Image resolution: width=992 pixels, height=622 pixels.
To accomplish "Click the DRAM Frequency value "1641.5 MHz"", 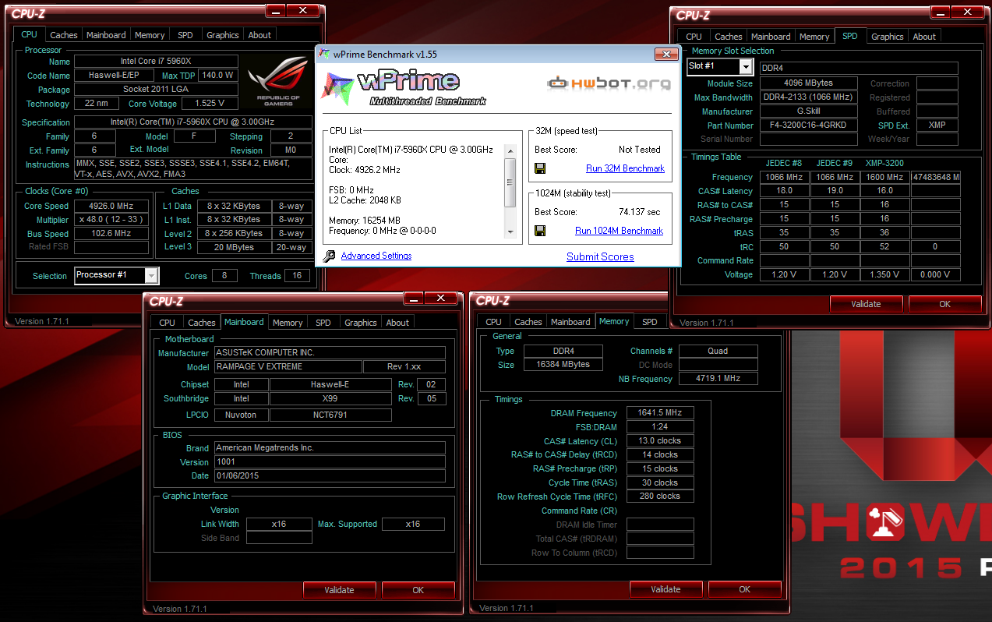I will (659, 413).
